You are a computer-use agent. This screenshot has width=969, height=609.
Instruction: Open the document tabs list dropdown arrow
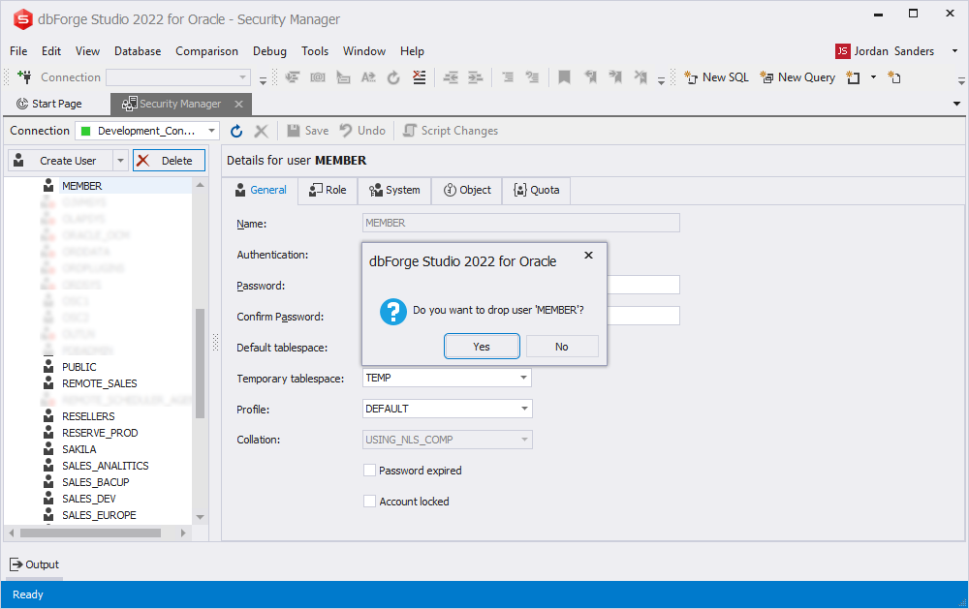click(x=956, y=104)
